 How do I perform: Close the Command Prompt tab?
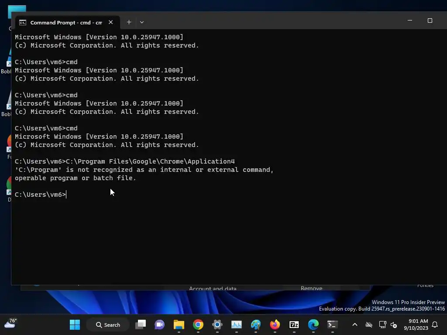(110, 22)
